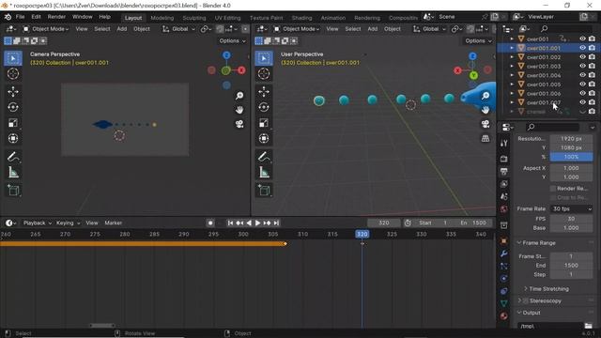
Task: Click the Blender logo menu icon
Action: pos(8,17)
